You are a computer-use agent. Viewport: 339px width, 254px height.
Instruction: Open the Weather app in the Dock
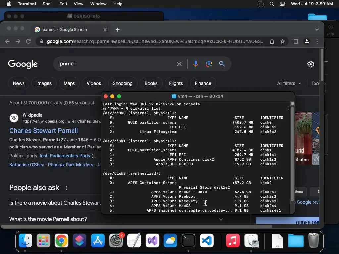tap(170, 241)
